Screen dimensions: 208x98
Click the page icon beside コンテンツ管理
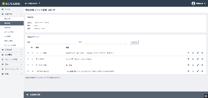coord(3,59)
